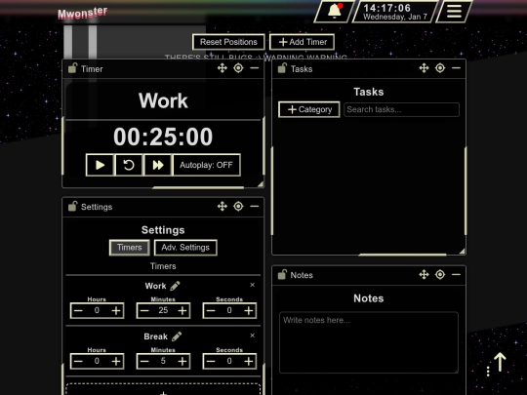Collapse the Settings panel
527x395 pixels.
point(255,206)
